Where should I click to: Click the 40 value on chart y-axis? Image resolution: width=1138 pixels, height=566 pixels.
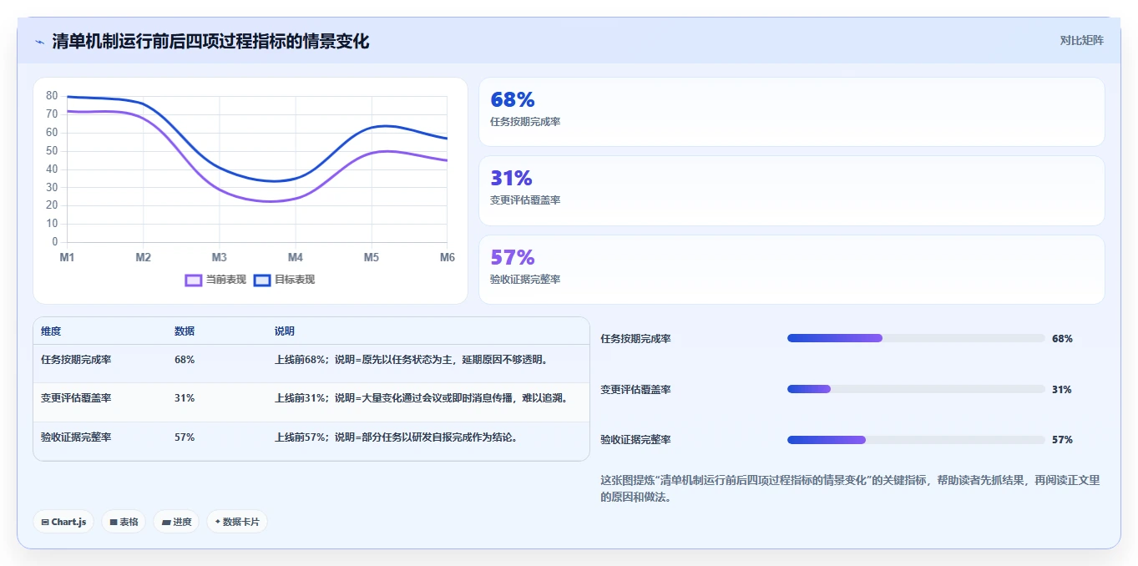tap(52, 169)
